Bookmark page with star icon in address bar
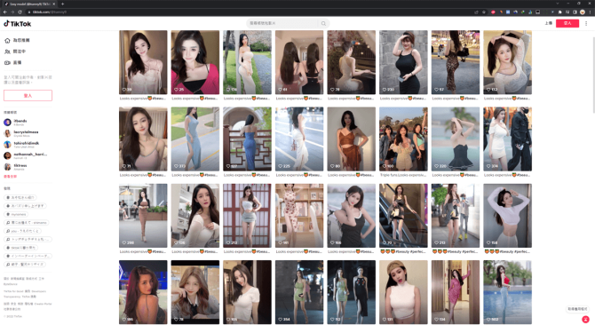Screen dimensions: 595x325 (484, 12)
